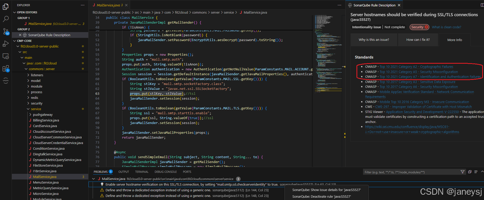Expand the redis folder
The width and height of the screenshot is (484, 200).
(x=28, y=98)
